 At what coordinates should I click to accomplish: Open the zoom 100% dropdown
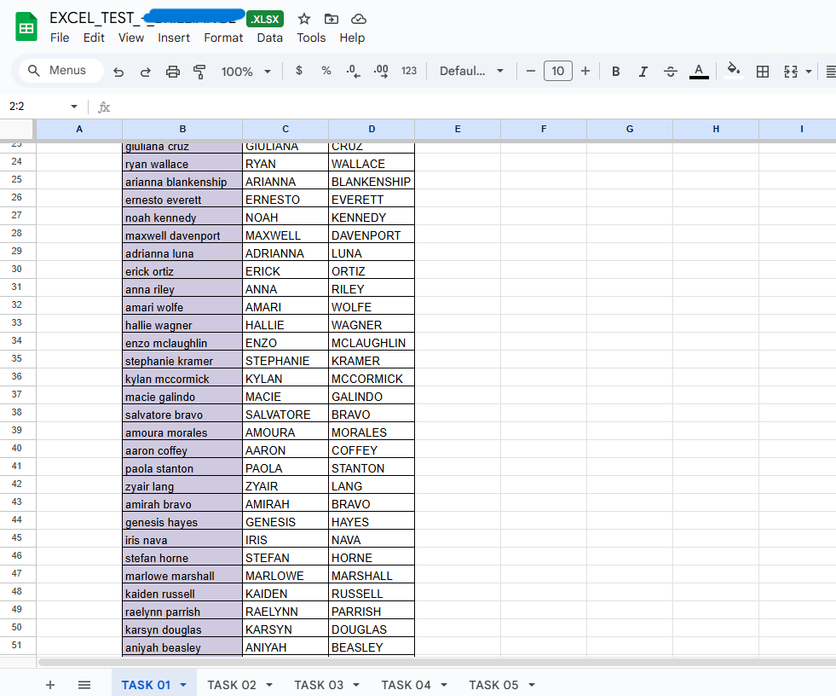coord(245,71)
